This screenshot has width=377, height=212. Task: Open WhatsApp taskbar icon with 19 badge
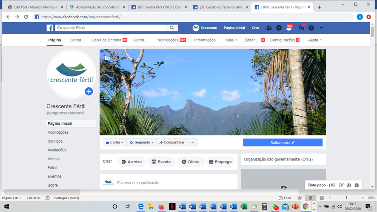[x=275, y=207]
